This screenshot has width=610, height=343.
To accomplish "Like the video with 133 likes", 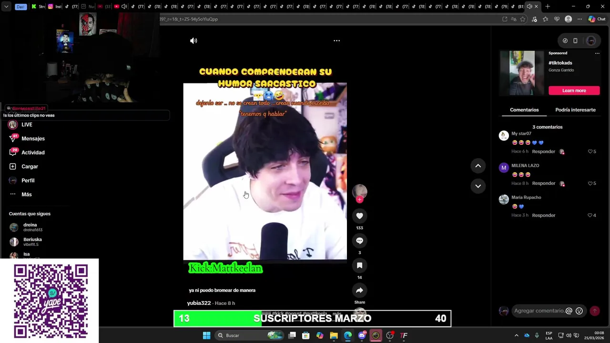I will [359, 216].
